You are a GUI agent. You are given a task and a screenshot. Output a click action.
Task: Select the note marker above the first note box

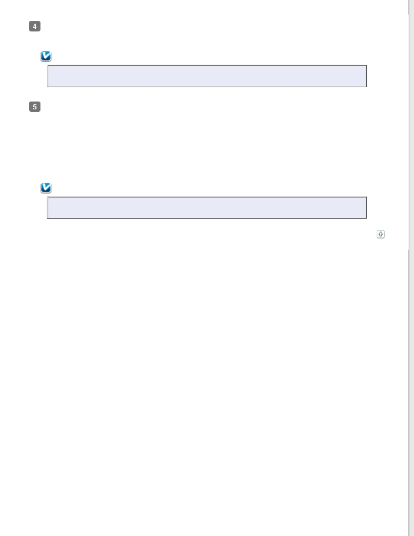pos(46,56)
